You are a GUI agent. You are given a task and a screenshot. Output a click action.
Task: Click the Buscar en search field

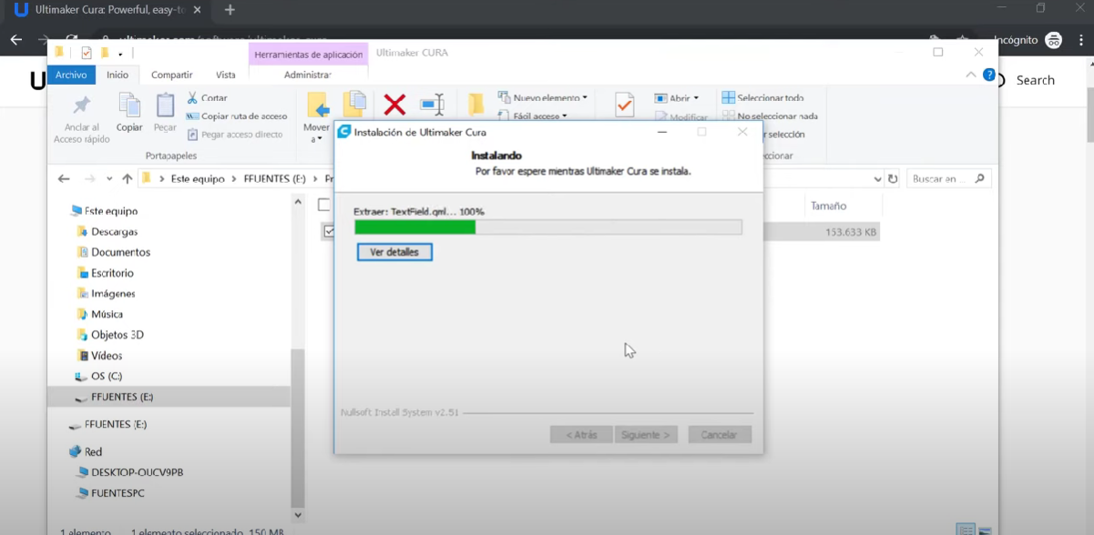[x=947, y=179]
